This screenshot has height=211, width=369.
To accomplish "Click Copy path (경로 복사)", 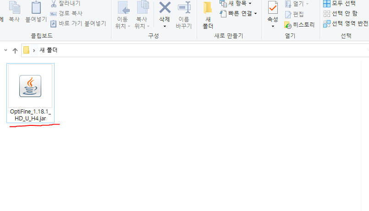I will (x=66, y=13).
